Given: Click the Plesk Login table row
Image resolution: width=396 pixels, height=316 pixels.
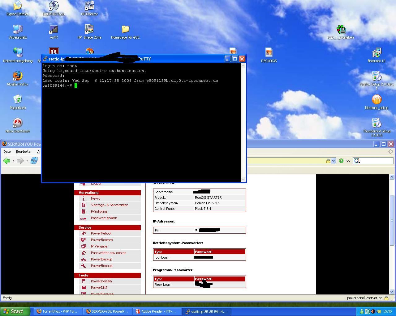Looking at the screenshot, I should pyautogui.click(x=199, y=285).
